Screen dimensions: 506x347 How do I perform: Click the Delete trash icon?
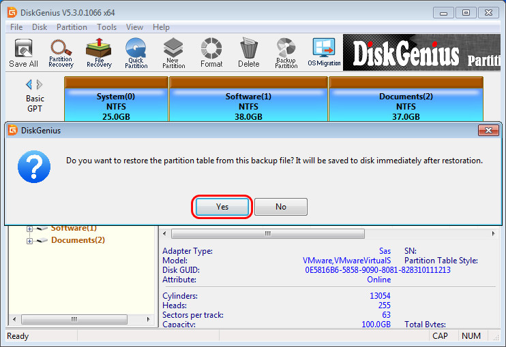pos(249,53)
